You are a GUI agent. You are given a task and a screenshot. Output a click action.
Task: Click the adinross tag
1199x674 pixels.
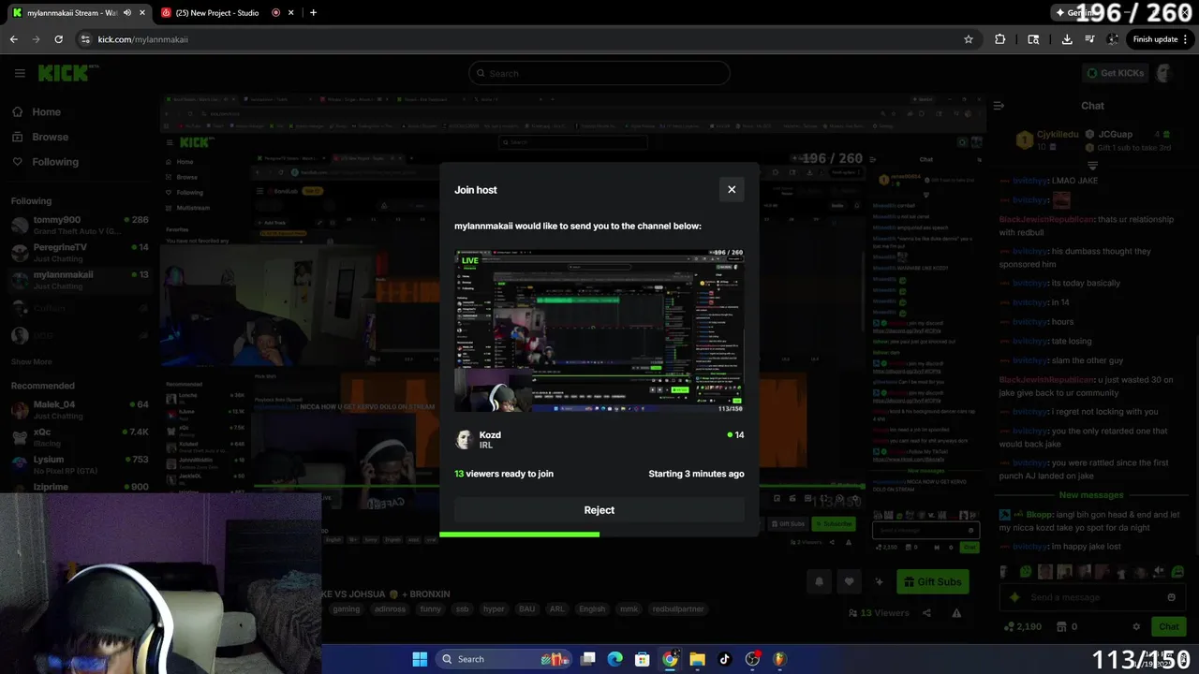tap(390, 608)
